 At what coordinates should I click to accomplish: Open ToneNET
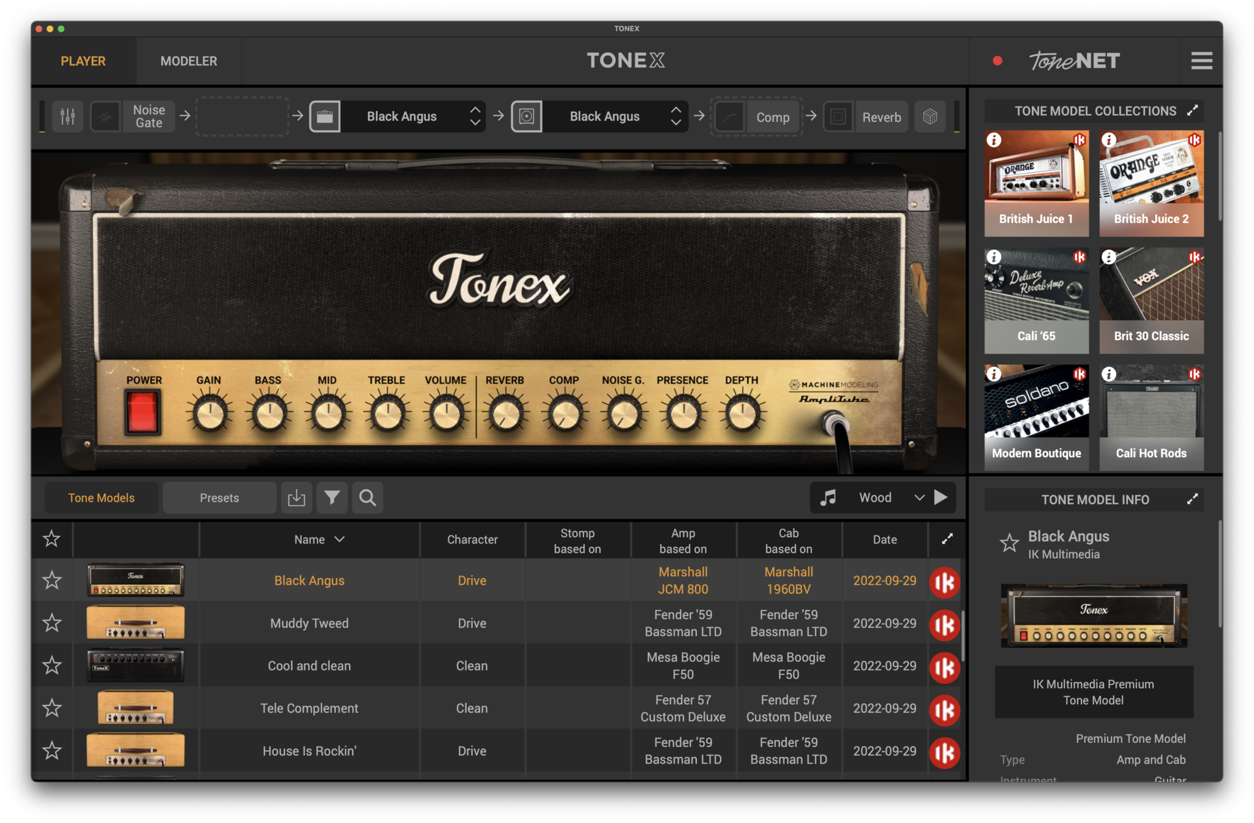[x=1076, y=61]
